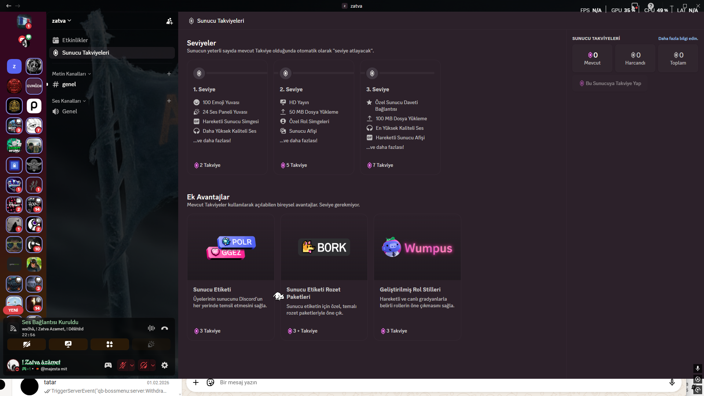Open the invite members icon next to zatva
Image resolution: width=704 pixels, height=396 pixels.
[169, 21]
